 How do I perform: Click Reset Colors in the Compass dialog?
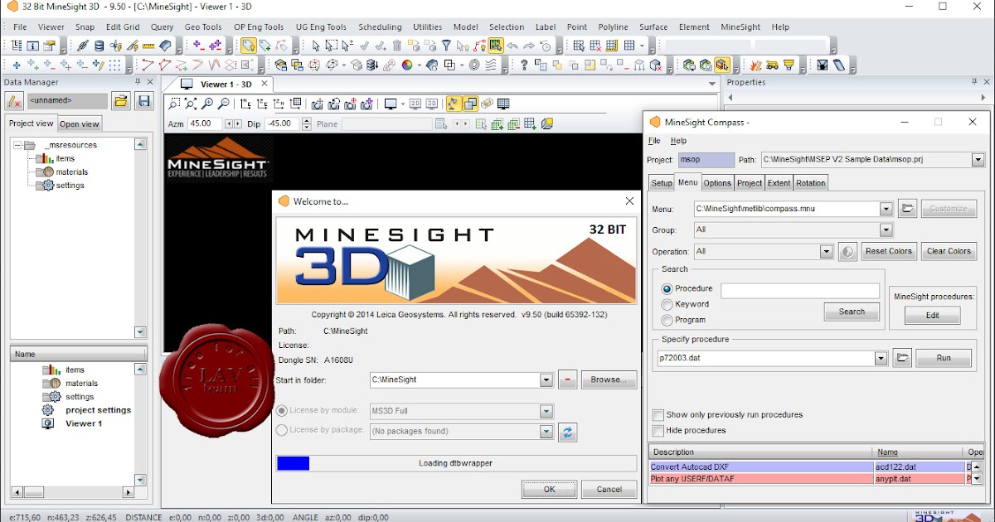click(889, 251)
